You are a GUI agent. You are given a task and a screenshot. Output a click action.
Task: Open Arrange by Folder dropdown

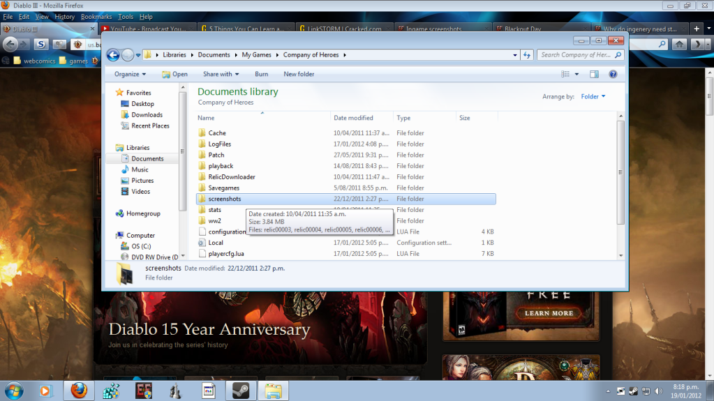[x=593, y=96]
